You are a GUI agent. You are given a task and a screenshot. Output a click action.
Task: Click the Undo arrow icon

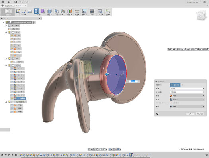[21, 2]
